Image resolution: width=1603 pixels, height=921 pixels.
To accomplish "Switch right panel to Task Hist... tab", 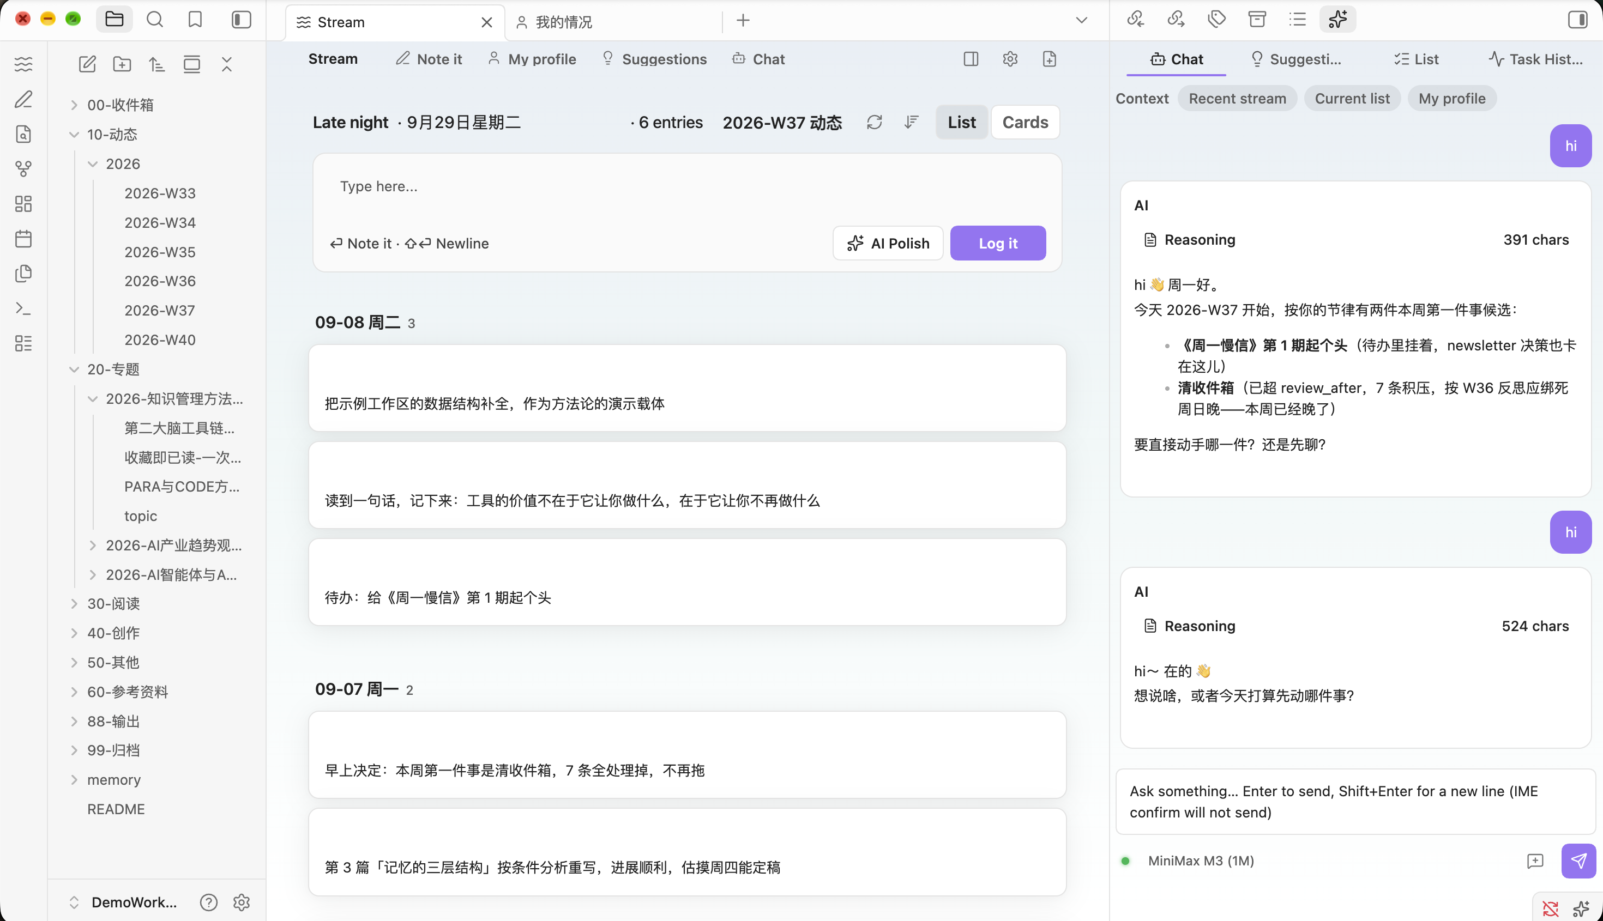I will coord(1535,59).
